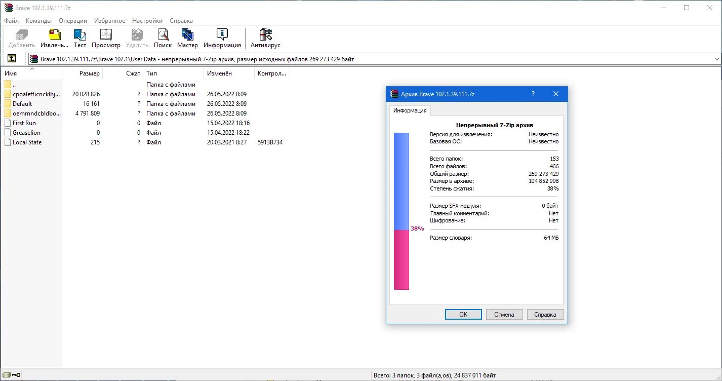Viewport: 722px width, 381px height.
Task: Open the Избранное menu
Action: [109, 21]
